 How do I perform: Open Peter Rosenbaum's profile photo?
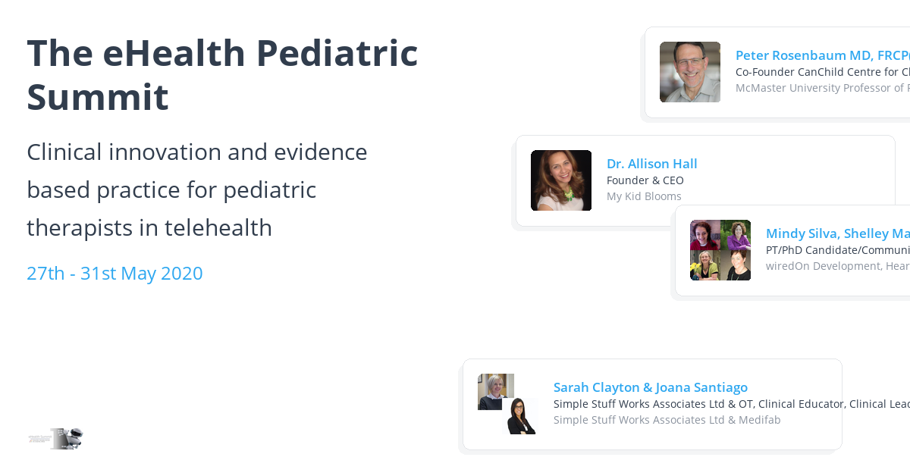click(x=690, y=72)
